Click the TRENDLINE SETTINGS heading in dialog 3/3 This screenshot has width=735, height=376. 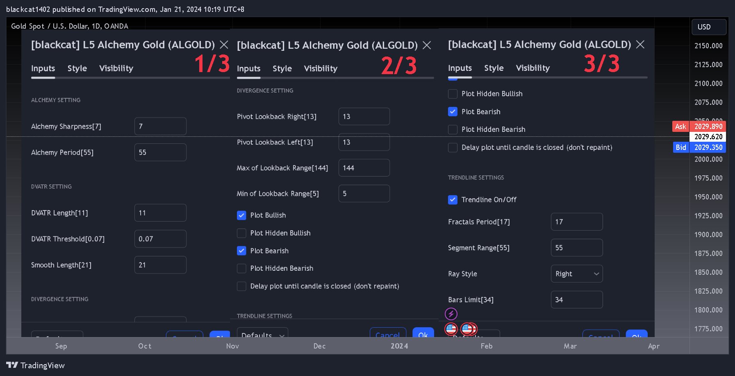(476, 178)
